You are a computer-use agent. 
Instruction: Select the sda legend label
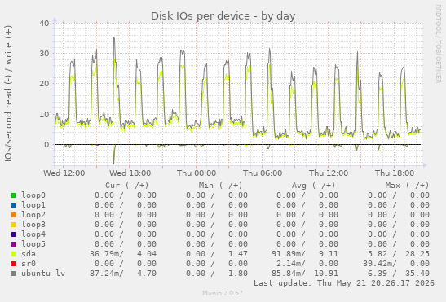(x=29, y=254)
